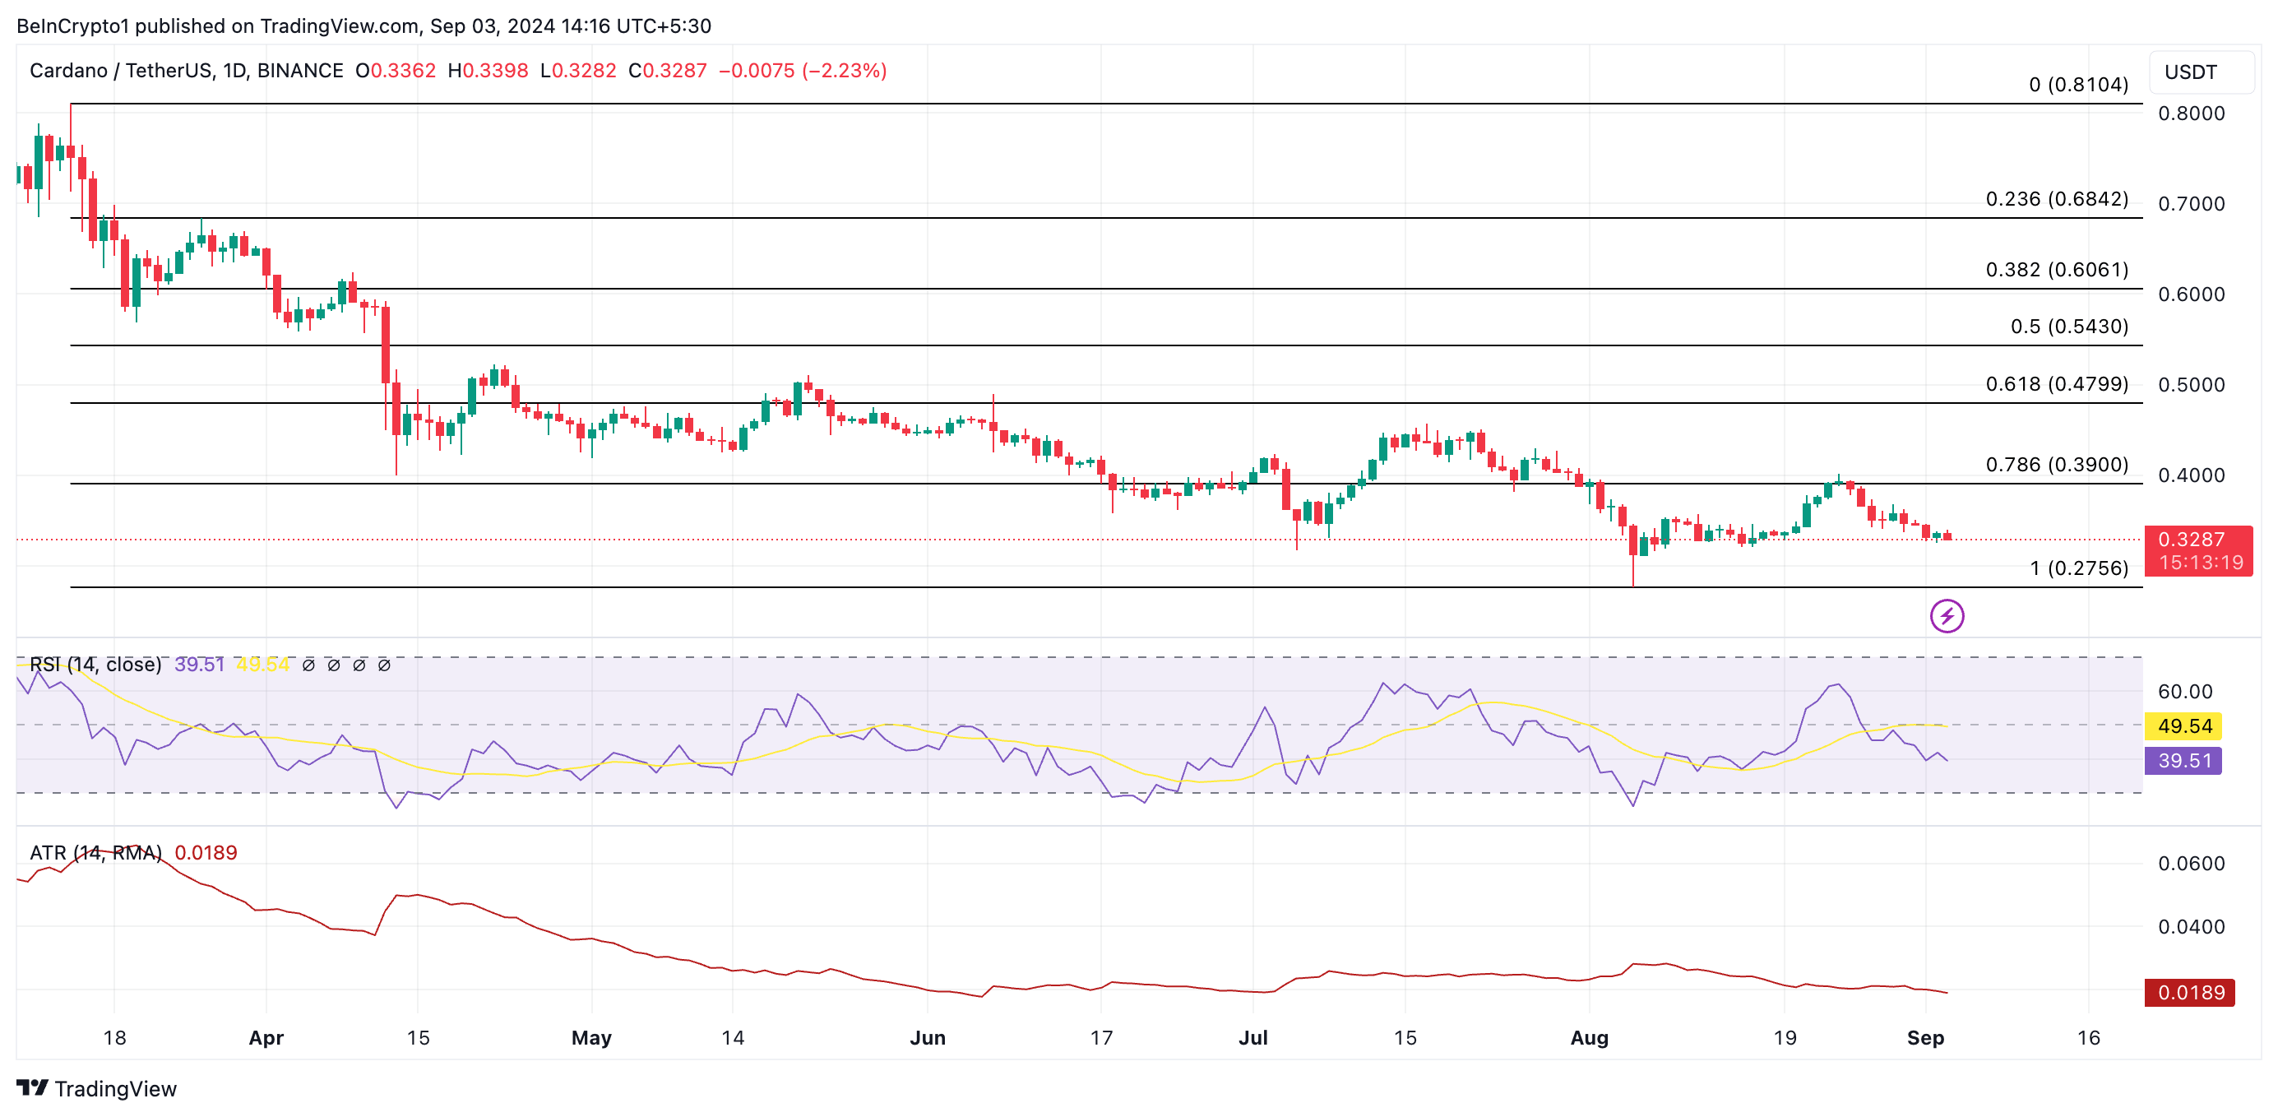Click the 0.786 (0.3900) Fibonacci level label
Screen dimensions: 2278x1117
(x=2056, y=464)
